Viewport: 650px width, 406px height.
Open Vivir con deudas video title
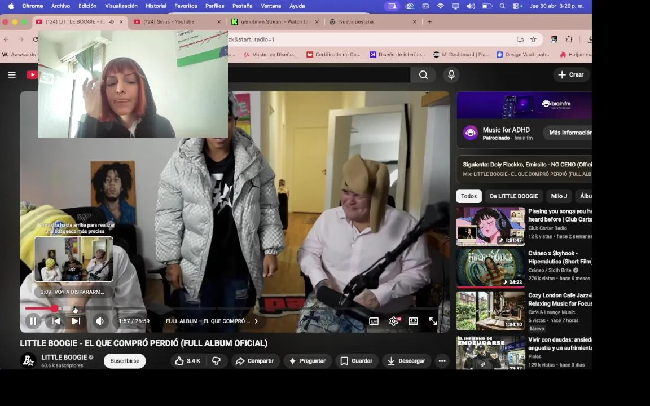point(560,344)
